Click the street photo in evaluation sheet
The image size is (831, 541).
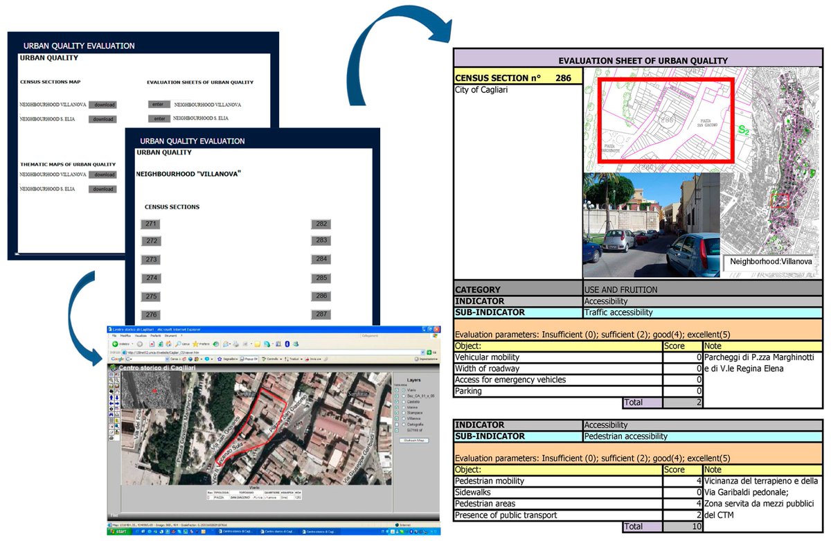point(652,225)
